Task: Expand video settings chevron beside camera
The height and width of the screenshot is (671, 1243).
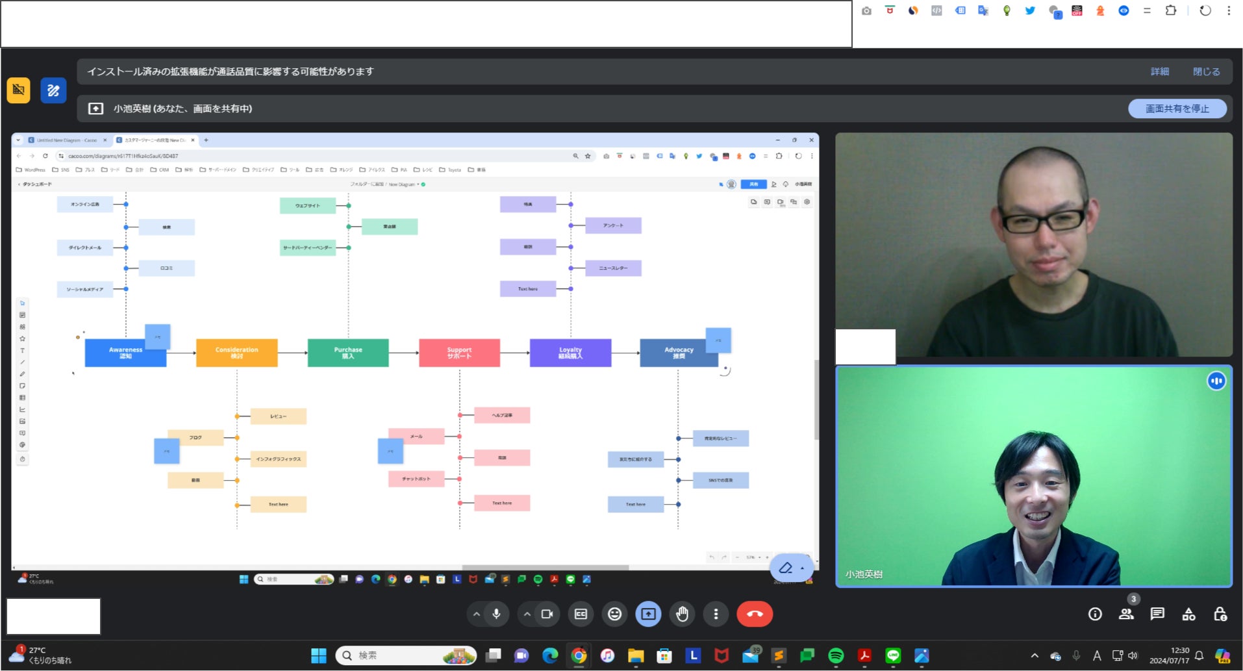Action: pos(527,614)
